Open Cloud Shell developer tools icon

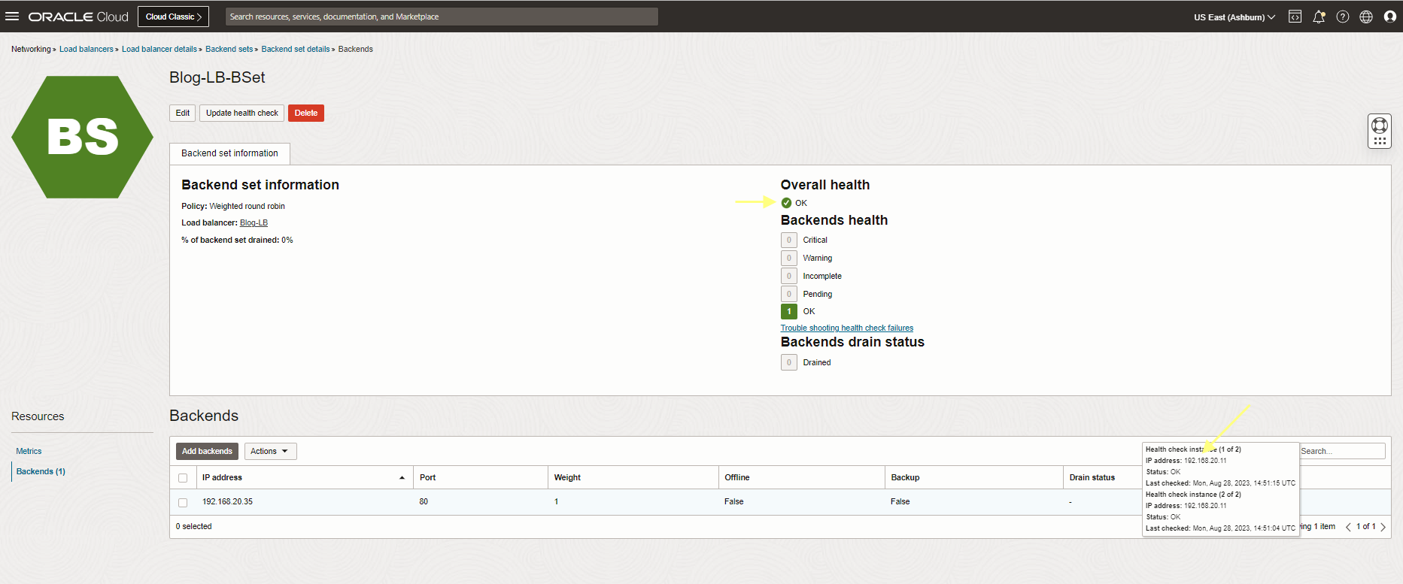pyautogui.click(x=1295, y=17)
